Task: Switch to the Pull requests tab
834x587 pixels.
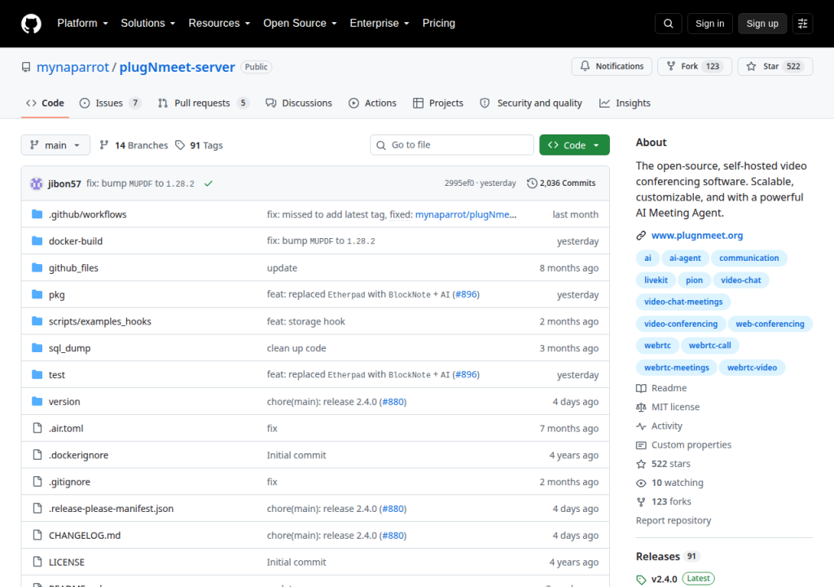Action: [203, 104]
